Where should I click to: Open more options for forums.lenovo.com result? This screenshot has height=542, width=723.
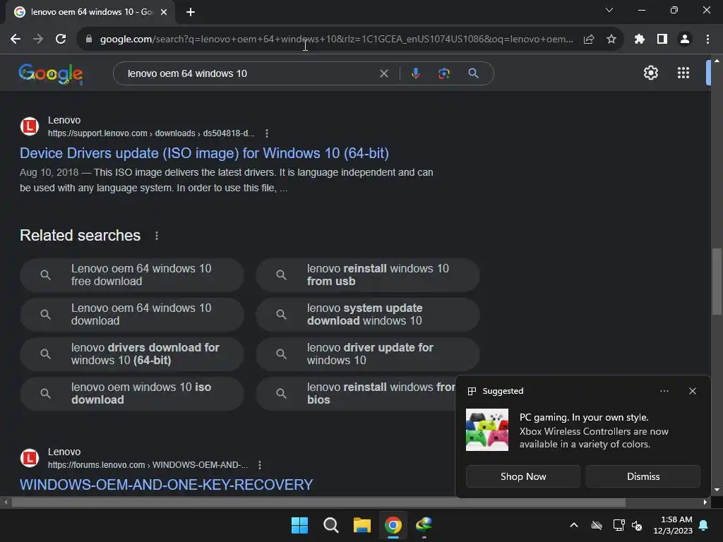(260, 465)
